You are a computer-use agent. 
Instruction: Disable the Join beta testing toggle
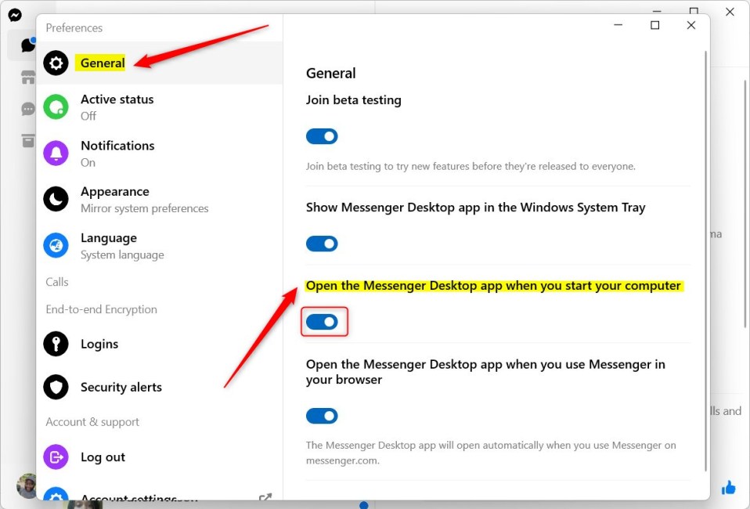(322, 136)
